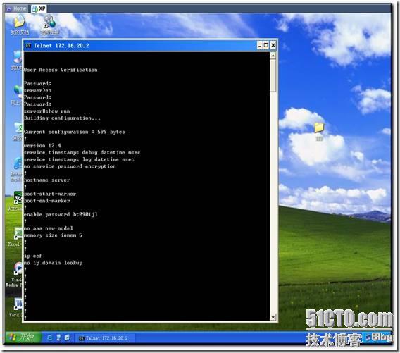400x353 pixels.
Task: Click 'service timestamps log datetime msec' line
Action: pyautogui.click(x=79, y=159)
